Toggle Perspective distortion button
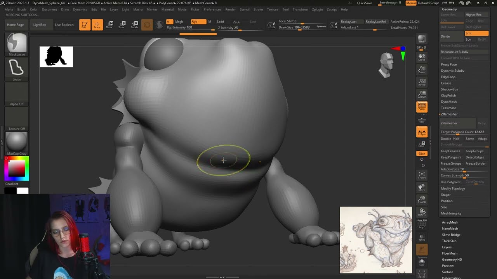The image size is (497, 279). pos(422,107)
